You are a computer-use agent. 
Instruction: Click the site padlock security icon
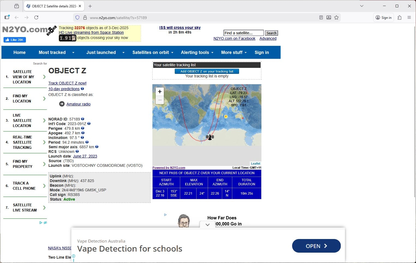tap(85, 17)
